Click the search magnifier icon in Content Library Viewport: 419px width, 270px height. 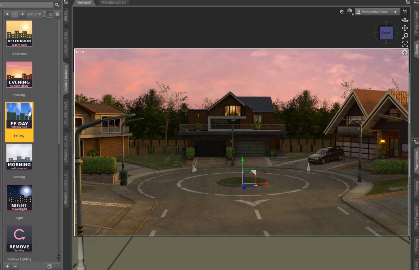(x=57, y=5)
